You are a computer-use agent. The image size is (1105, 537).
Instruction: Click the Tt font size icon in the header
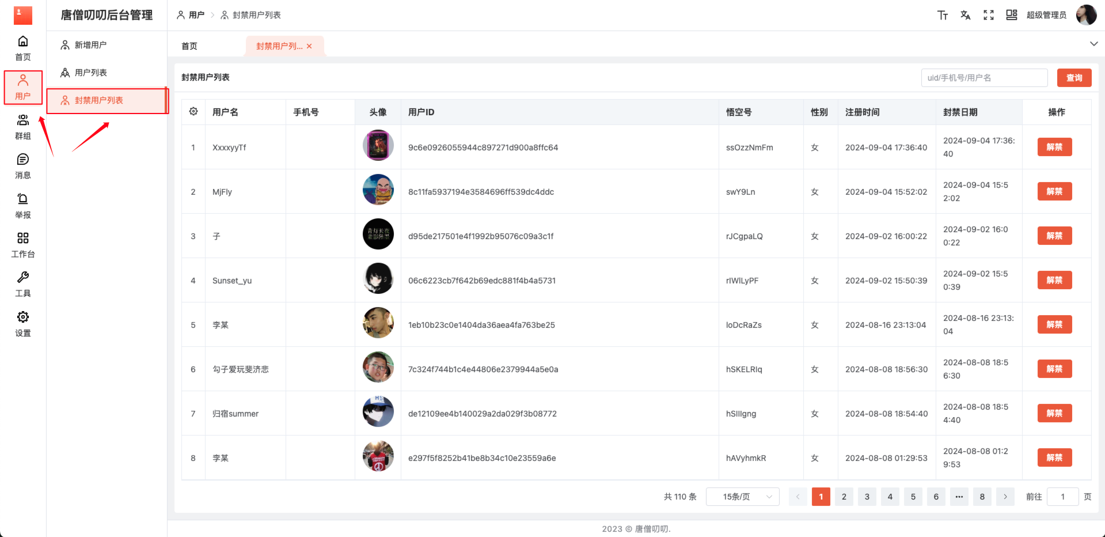click(942, 15)
